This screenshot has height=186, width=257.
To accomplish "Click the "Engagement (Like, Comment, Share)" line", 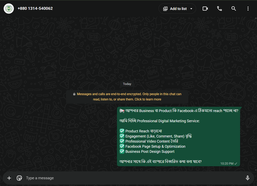I will (x=156, y=136).
